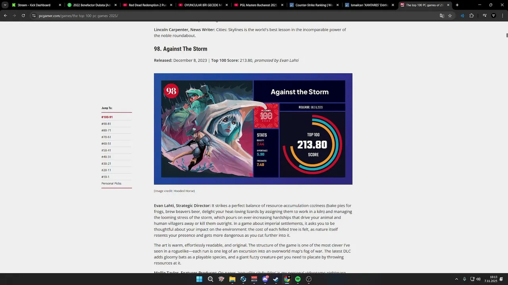Close the top 100 PC games tab
This screenshot has width=508, height=285.
pos(448,5)
